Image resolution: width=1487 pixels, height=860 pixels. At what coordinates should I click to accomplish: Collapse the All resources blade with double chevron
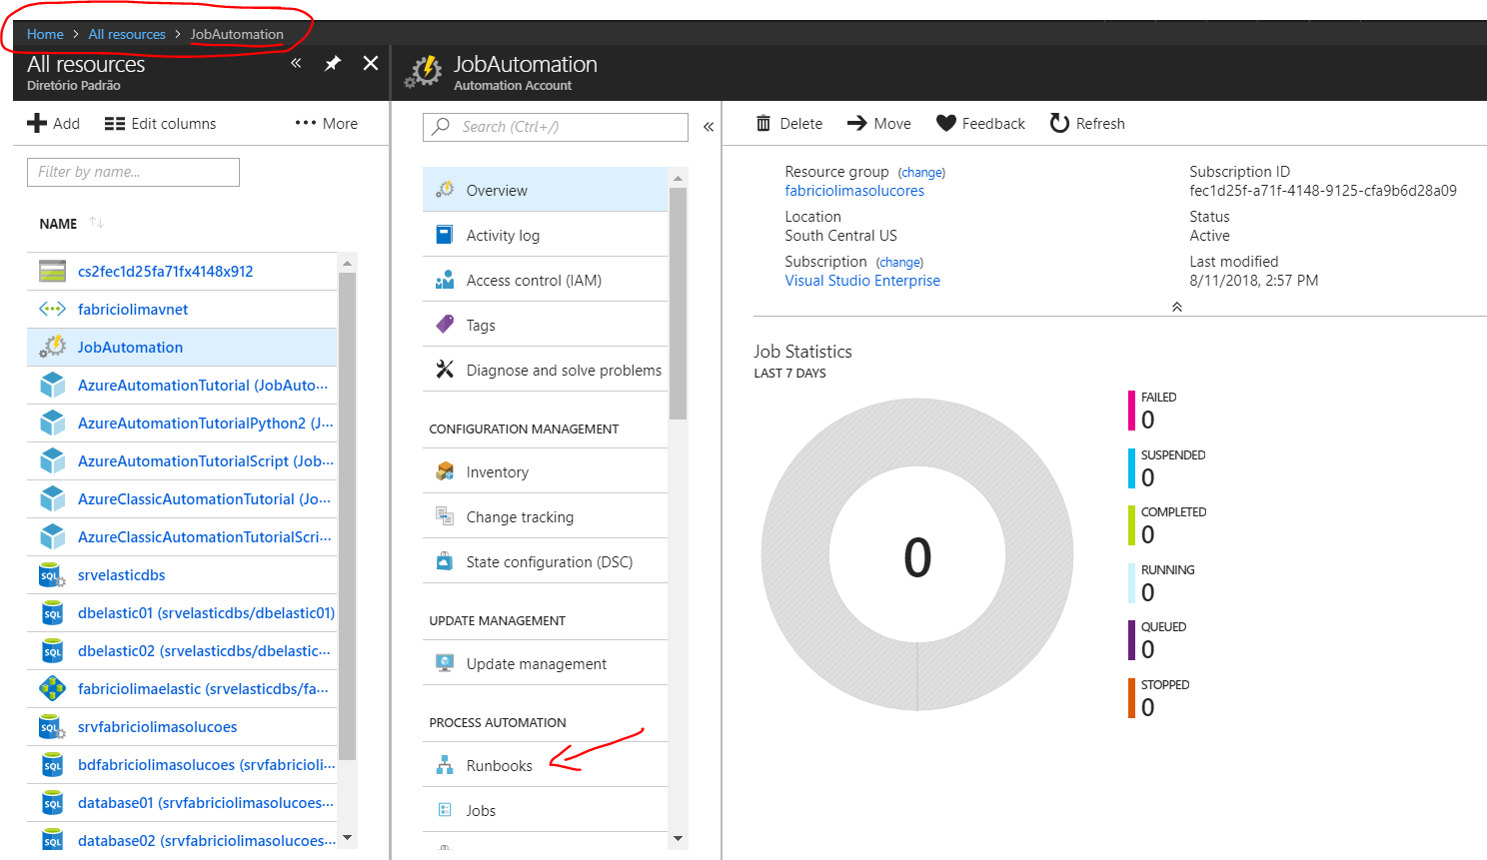[296, 64]
